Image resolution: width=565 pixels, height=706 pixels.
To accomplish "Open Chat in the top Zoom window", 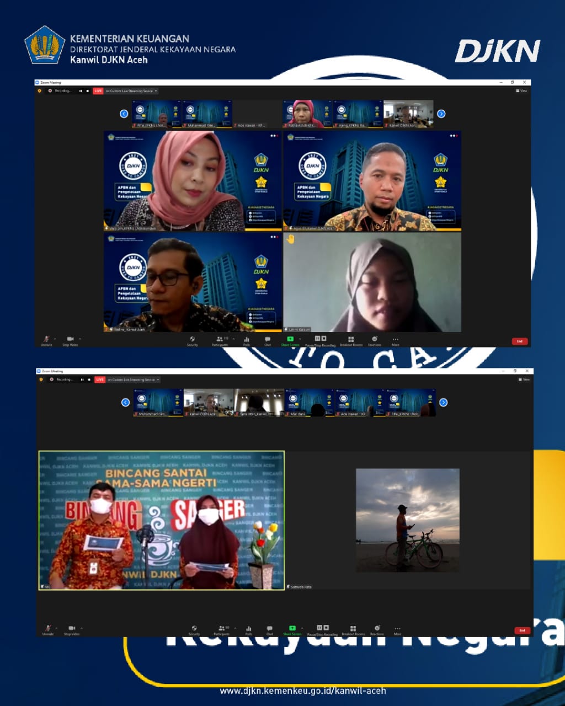I will pos(267,340).
